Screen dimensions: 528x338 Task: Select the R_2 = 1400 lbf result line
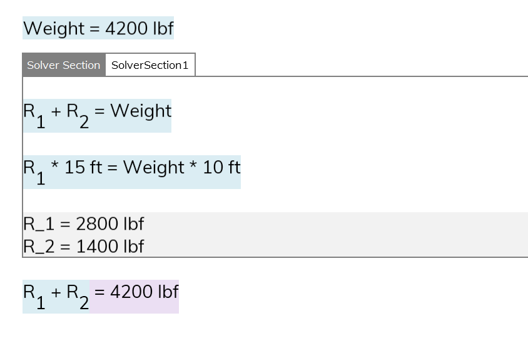click(83, 247)
